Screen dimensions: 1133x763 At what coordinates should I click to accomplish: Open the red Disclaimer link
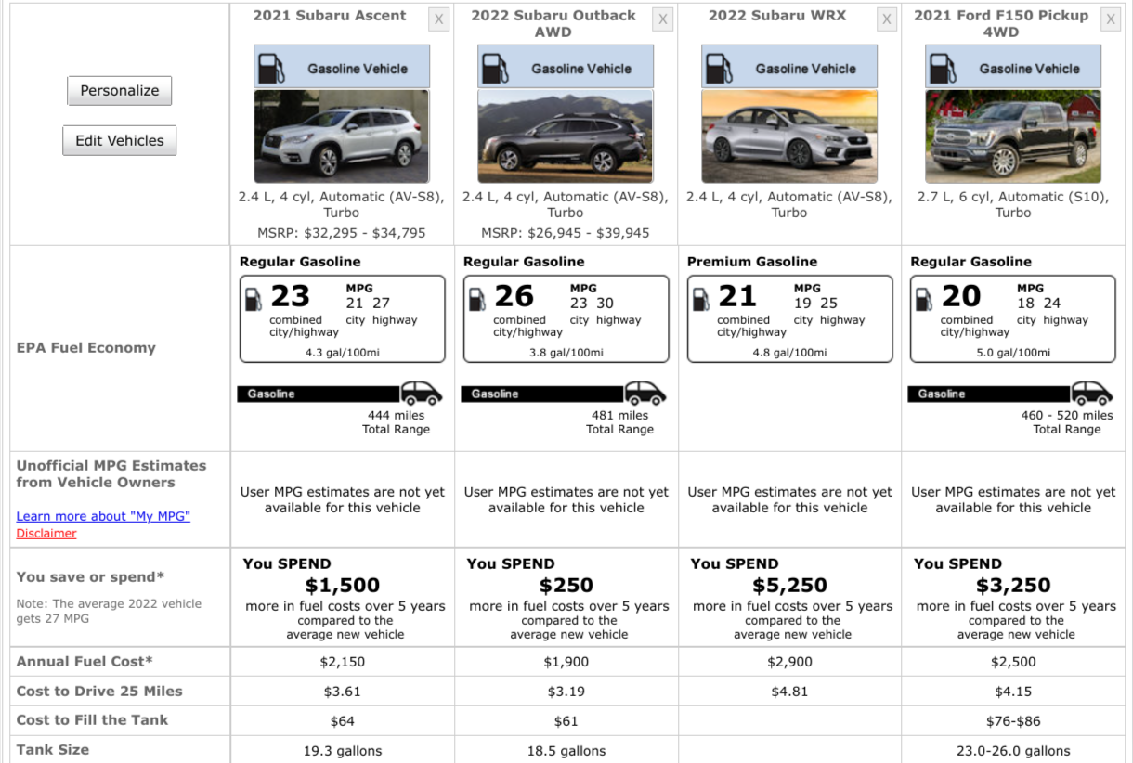pyautogui.click(x=46, y=534)
